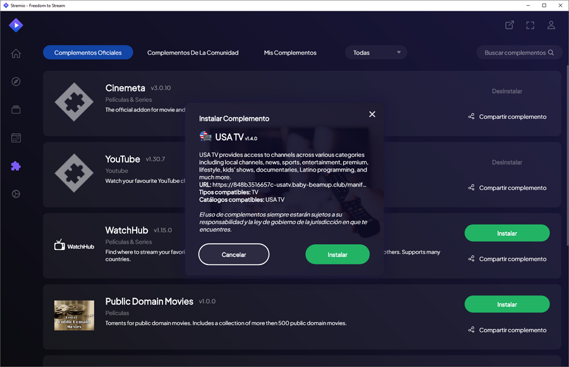Share the WatchHub addon

[x=507, y=259]
